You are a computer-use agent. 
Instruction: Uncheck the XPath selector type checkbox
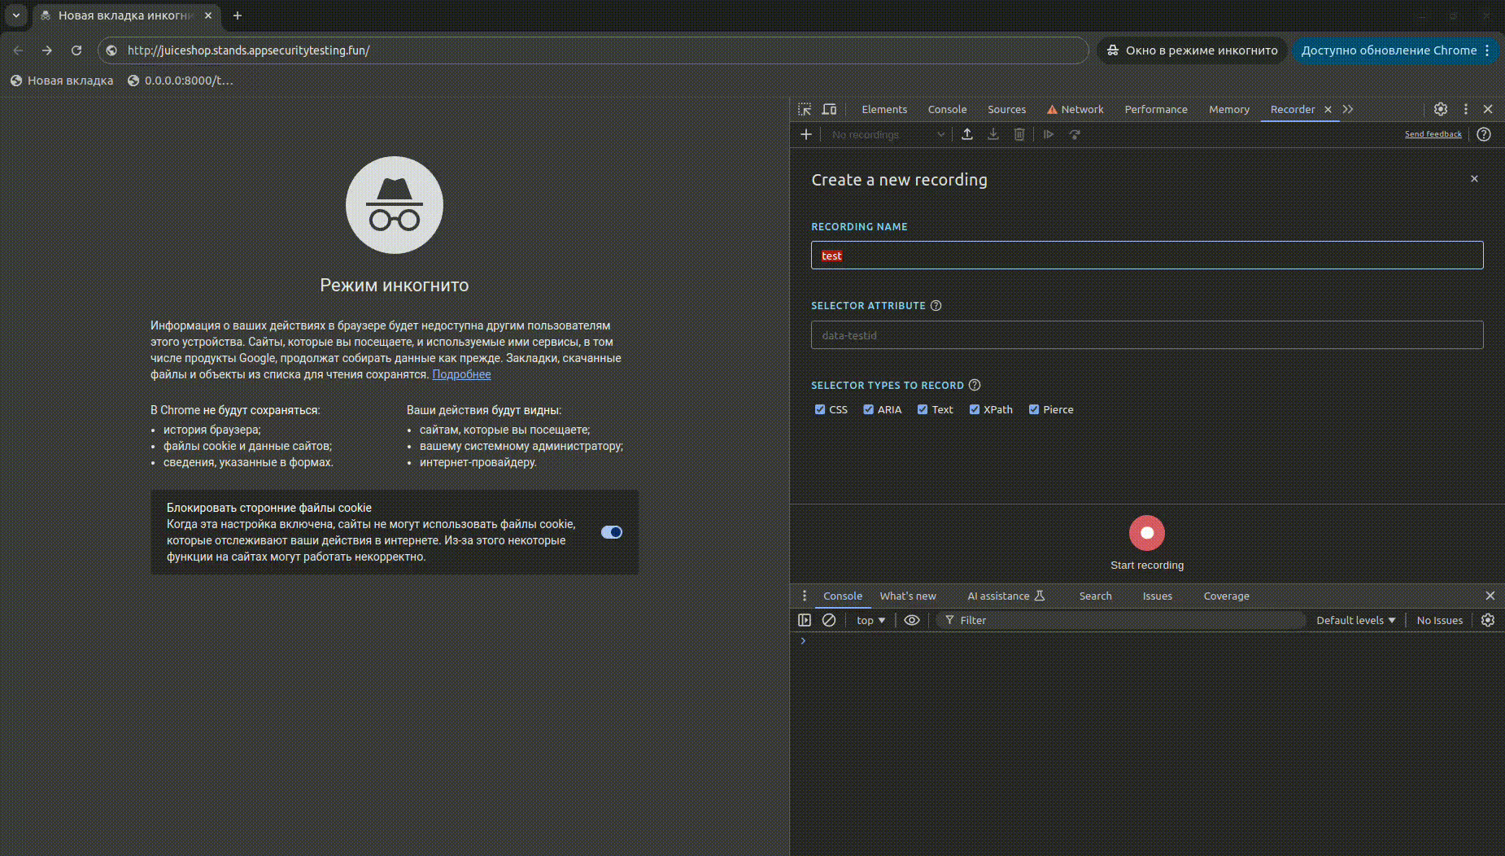(x=975, y=409)
